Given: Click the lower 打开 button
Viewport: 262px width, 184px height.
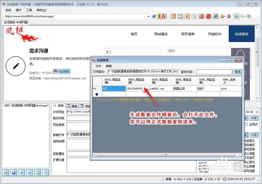Looking at the screenshot, I should pyautogui.click(x=254, y=135).
